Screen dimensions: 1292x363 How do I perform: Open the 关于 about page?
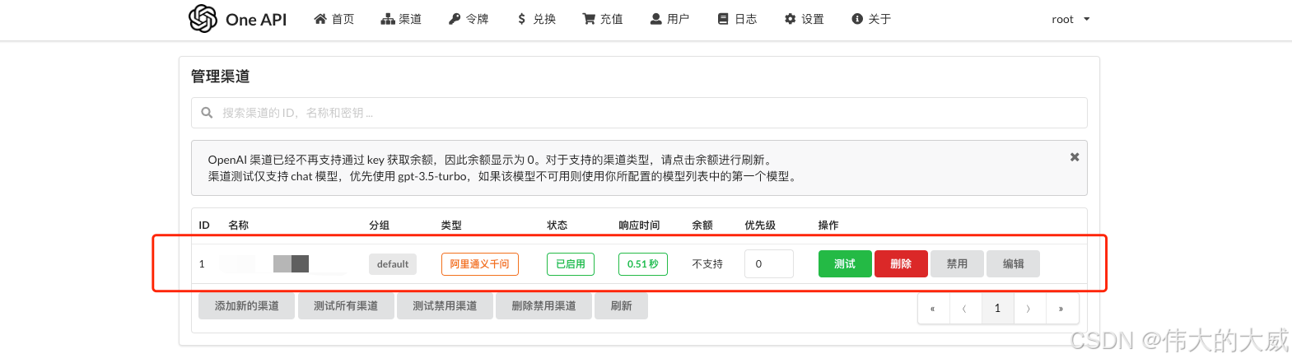tap(871, 19)
